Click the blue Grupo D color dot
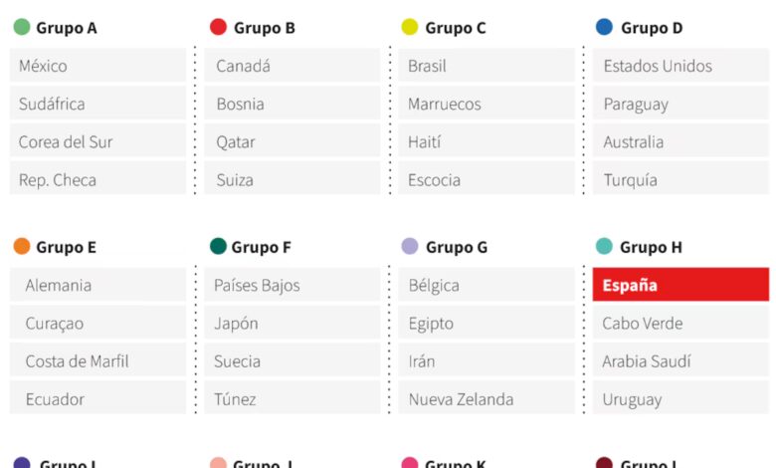 pos(604,27)
